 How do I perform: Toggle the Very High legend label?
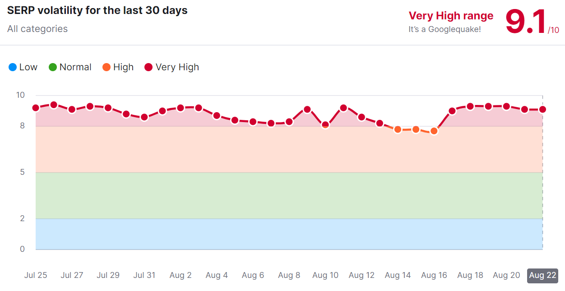pos(177,67)
